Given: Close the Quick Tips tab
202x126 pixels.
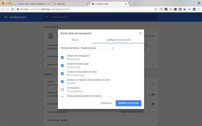Looking at the screenshot, I should click(x=49, y=4).
